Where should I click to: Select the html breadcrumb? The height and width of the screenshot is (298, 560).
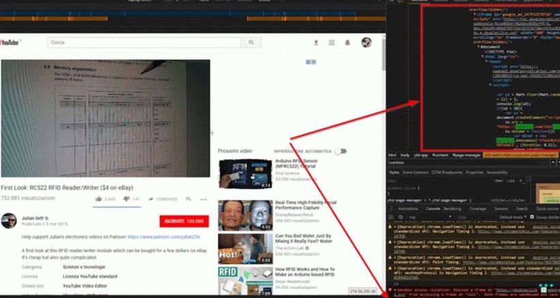[x=392, y=155]
